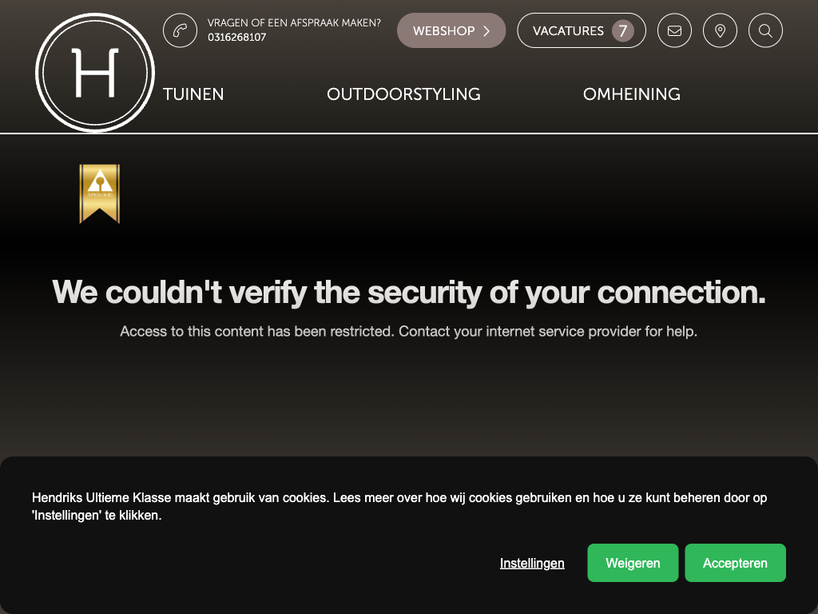Click the cookie notice text
This screenshot has height=614, width=818.
(x=399, y=506)
